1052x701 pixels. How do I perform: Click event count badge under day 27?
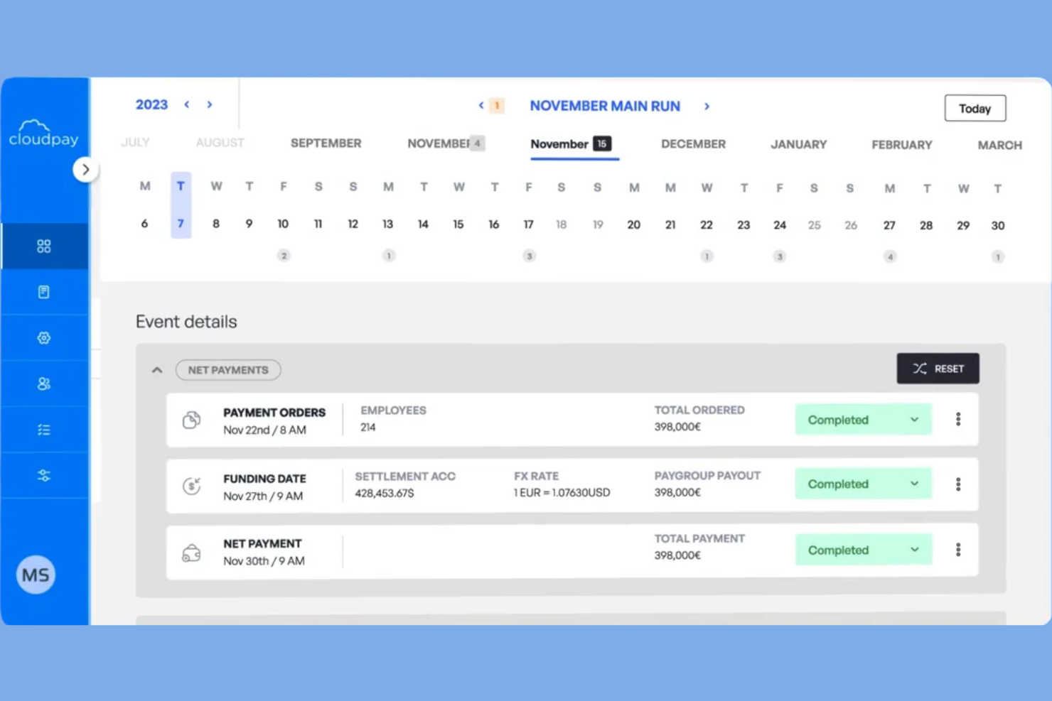pyautogui.click(x=890, y=257)
